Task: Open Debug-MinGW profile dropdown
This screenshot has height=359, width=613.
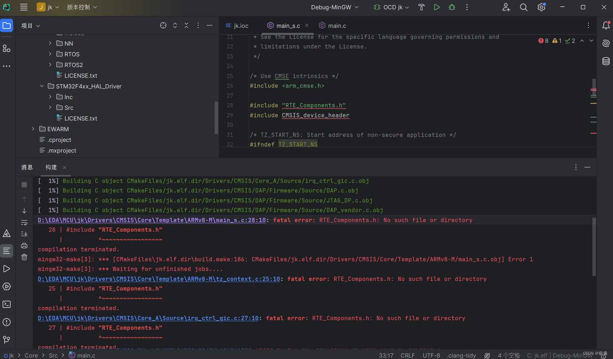Action: tap(335, 7)
